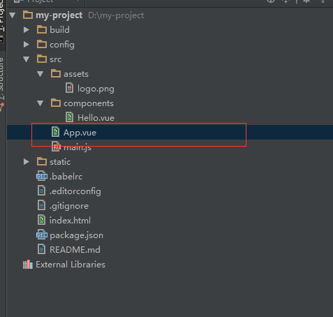Select the assets folder name
The width and height of the screenshot is (333, 317).
coord(76,74)
